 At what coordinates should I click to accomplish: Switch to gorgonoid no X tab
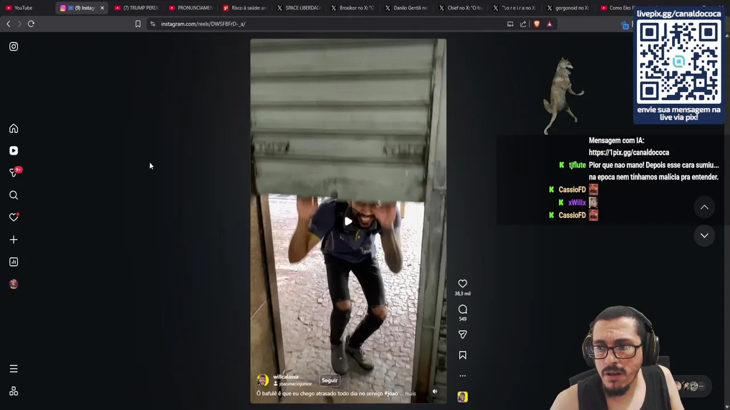pyautogui.click(x=568, y=8)
